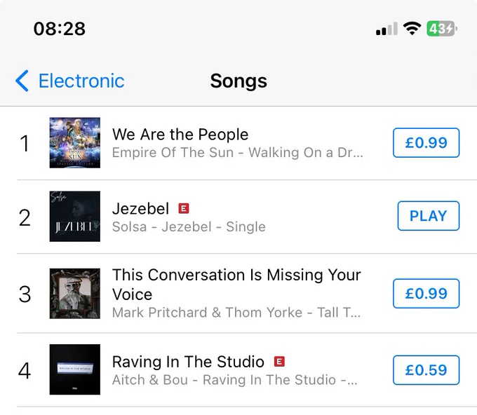
Task: Buy Raving In The Studio for £0.59
Action: pos(426,370)
